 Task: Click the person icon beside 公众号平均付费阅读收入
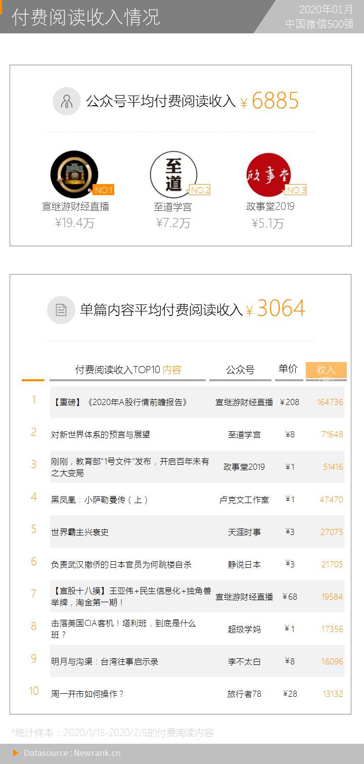(66, 101)
